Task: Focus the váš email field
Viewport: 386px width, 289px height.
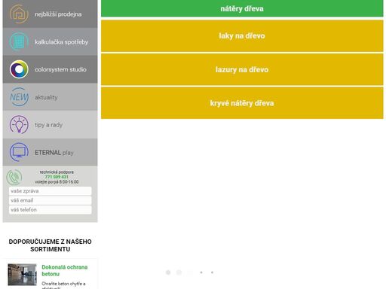Action: click(x=51, y=200)
